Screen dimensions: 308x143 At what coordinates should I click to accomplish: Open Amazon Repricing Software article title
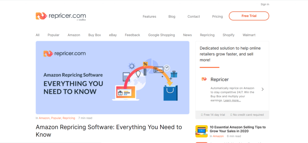click(x=109, y=131)
